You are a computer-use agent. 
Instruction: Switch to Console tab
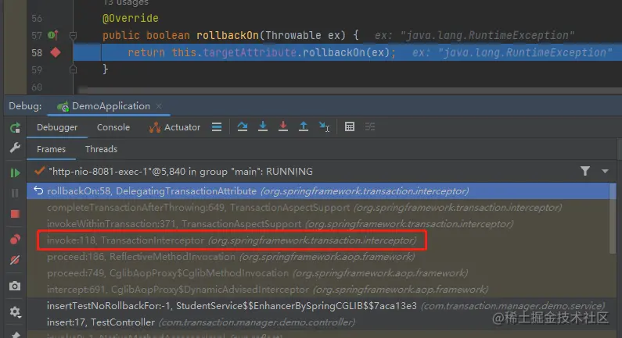(113, 127)
